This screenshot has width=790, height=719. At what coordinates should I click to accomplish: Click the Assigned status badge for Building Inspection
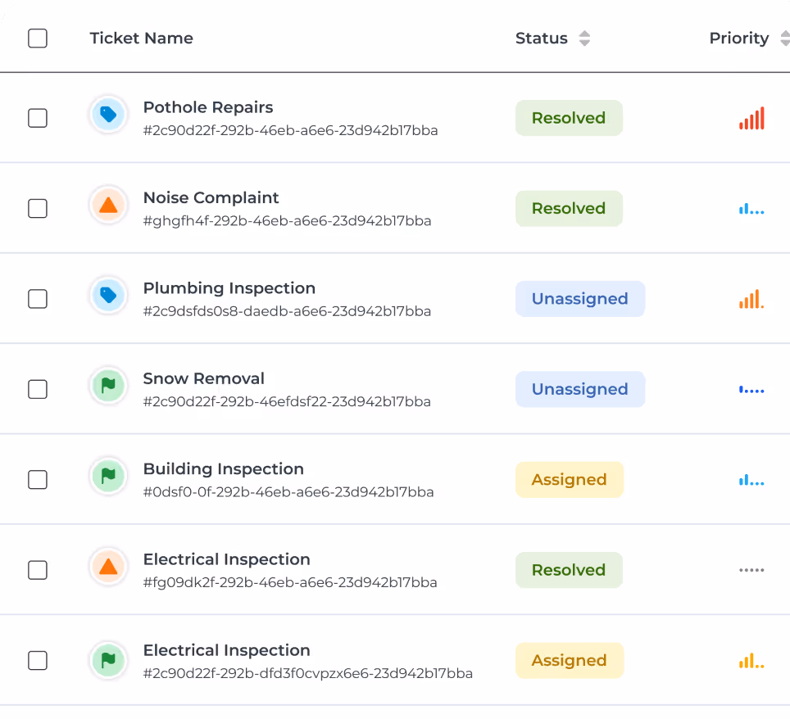[569, 480]
